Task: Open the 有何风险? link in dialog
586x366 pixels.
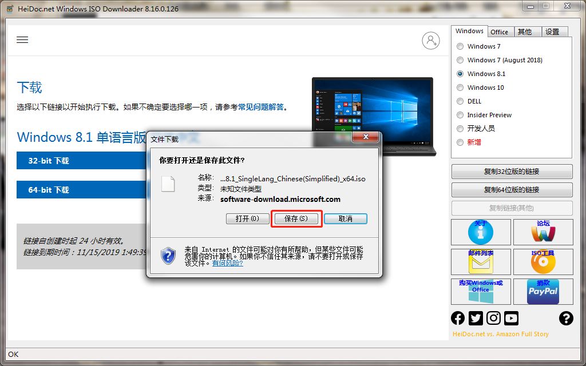Action: (x=228, y=263)
